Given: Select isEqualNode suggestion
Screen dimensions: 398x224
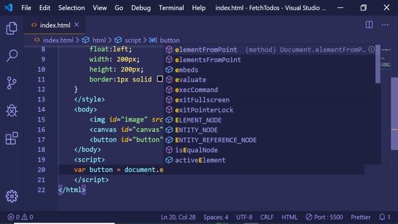Looking at the screenshot, I should click(270, 150).
